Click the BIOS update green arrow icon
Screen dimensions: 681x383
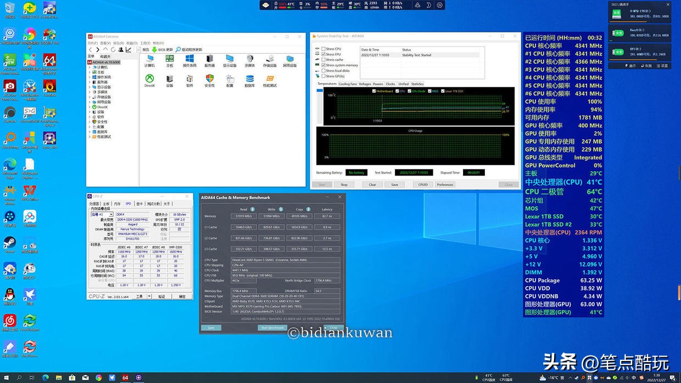(x=154, y=49)
